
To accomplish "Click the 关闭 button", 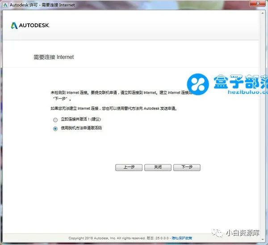I will point(158,167).
